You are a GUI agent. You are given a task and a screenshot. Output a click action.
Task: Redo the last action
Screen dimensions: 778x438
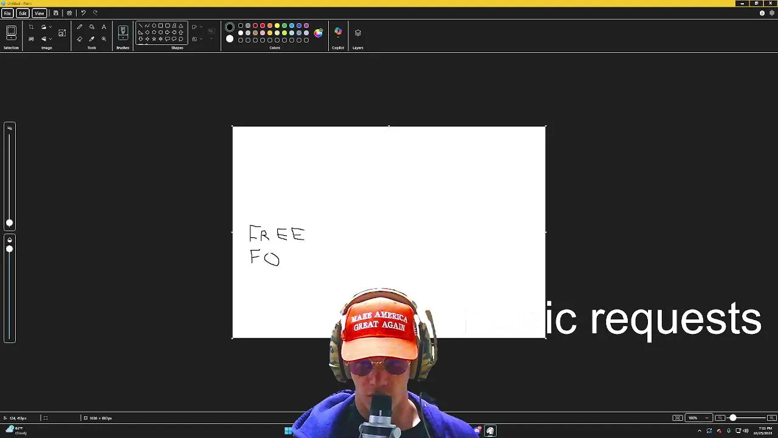coord(95,13)
